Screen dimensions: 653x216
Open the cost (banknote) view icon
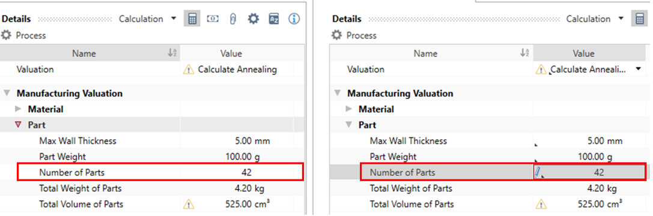[213, 19]
